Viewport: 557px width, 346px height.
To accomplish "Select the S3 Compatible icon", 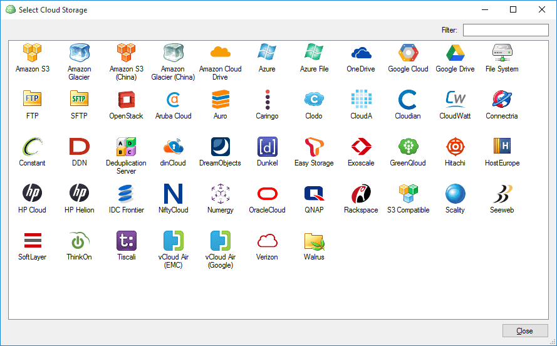I will click(408, 194).
